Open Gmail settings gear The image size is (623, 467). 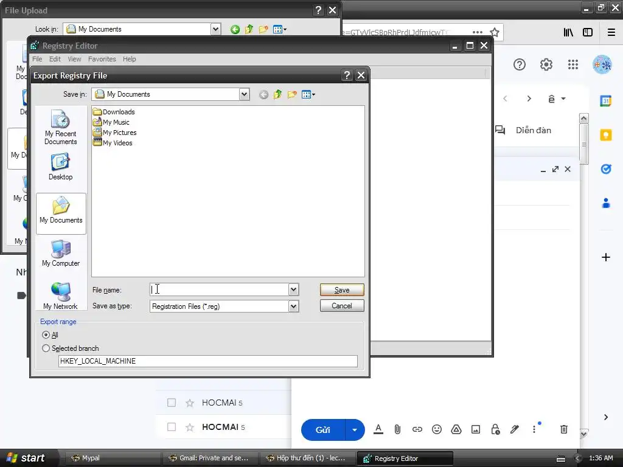(x=546, y=64)
